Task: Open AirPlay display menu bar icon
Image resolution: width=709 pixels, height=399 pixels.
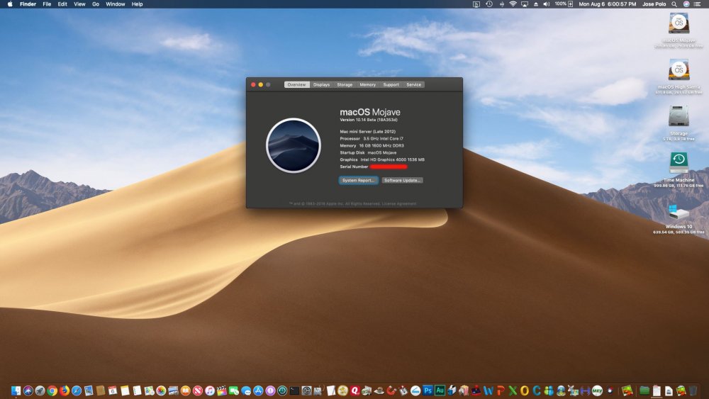Action: click(525, 4)
